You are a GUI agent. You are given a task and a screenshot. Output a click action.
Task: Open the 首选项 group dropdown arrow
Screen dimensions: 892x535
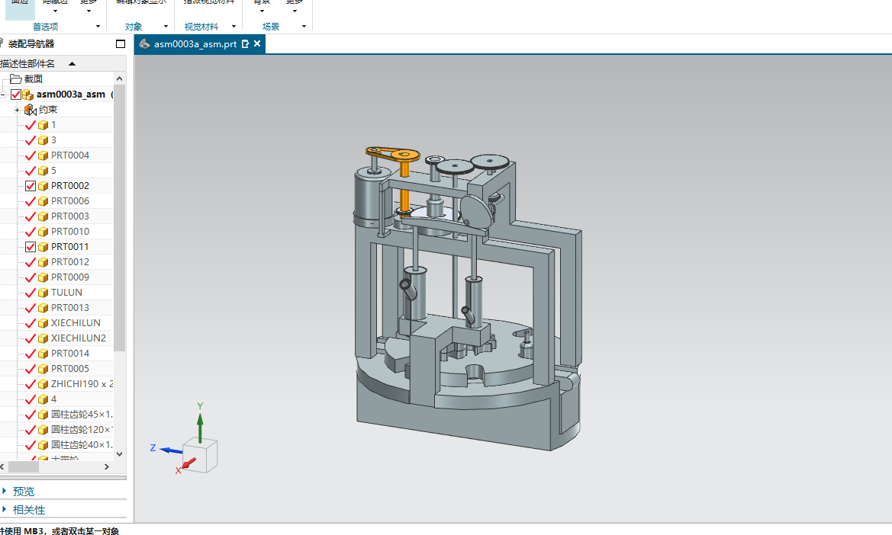tap(98, 27)
